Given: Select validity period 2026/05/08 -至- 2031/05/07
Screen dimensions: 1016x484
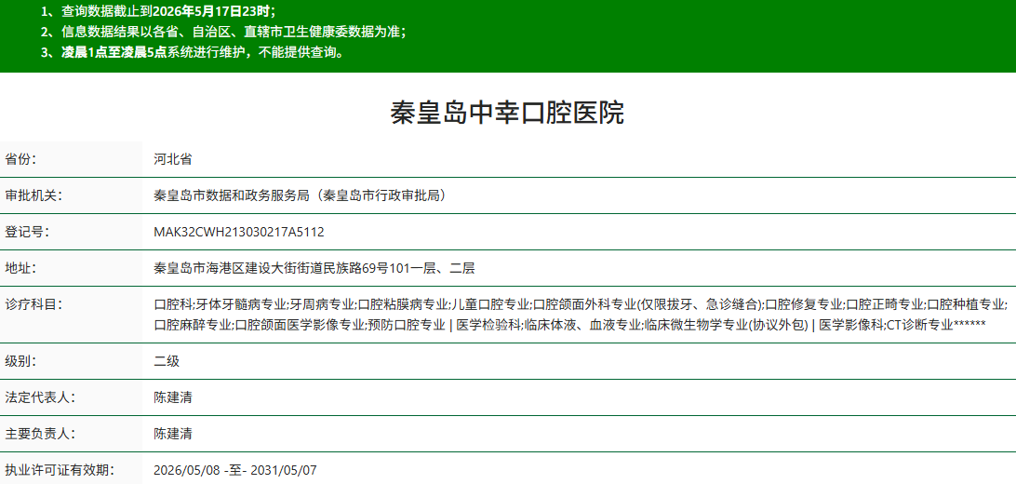Looking at the screenshot, I should [x=235, y=470].
